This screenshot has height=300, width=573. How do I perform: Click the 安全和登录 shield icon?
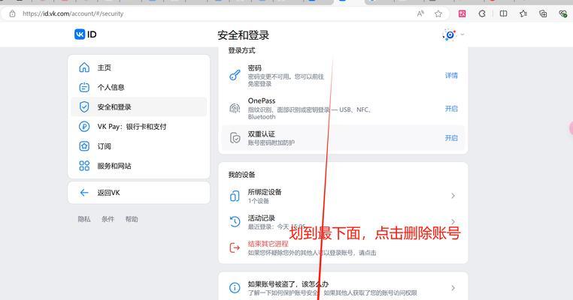(84, 106)
